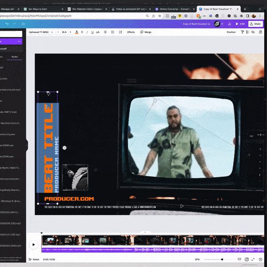The width and height of the screenshot is (267, 267).
Task: Open the Upheaval TT (BRK) font dropdown
Action: click(x=40, y=32)
